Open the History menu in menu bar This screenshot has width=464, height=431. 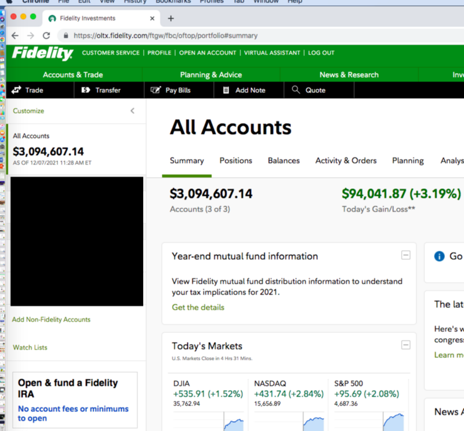pos(135,2)
